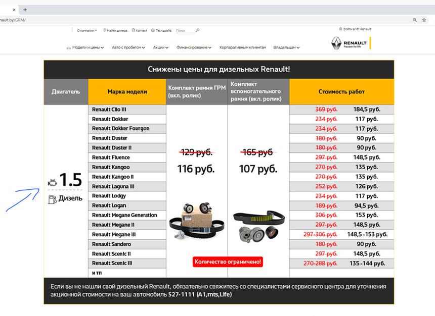
Task: Click the crossed-out '369 руб.' price
Action: coord(326,110)
